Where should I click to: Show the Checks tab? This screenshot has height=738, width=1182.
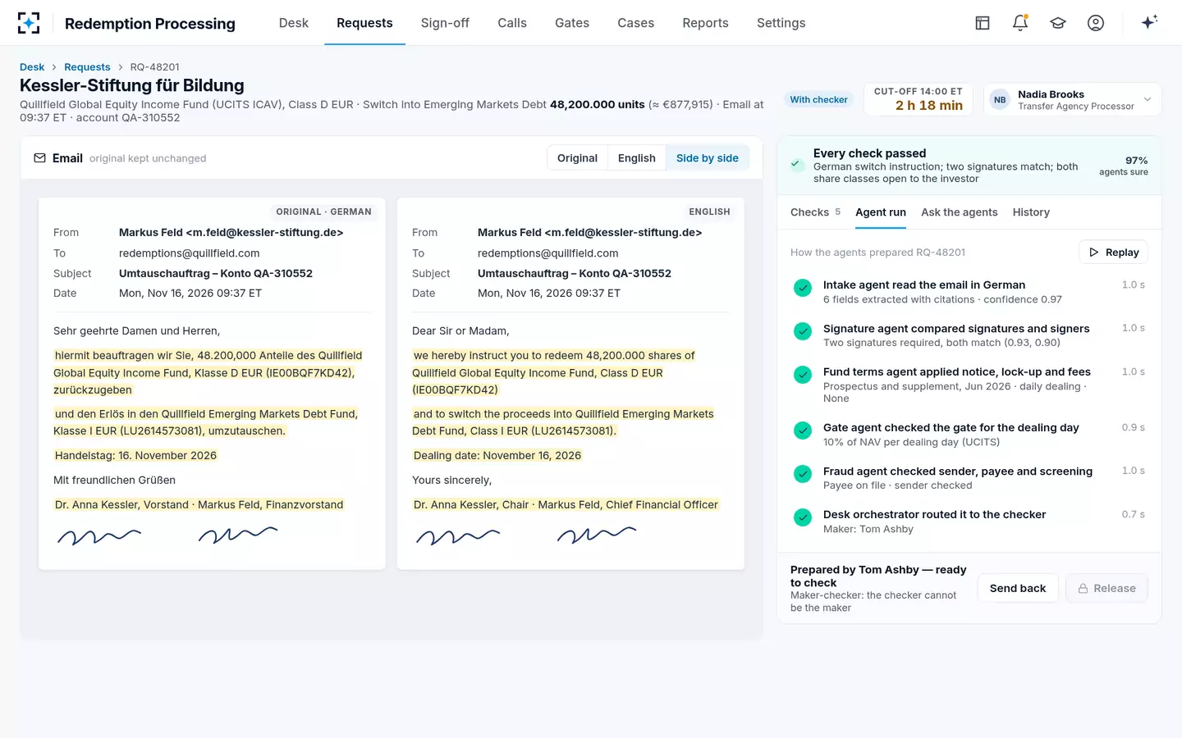pos(815,212)
